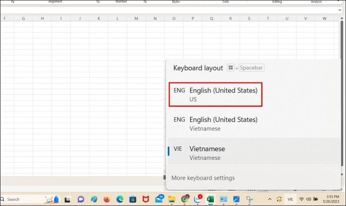The height and width of the screenshot is (206, 346).
Task: Open File Explorer from the taskbar
Action: (171, 199)
